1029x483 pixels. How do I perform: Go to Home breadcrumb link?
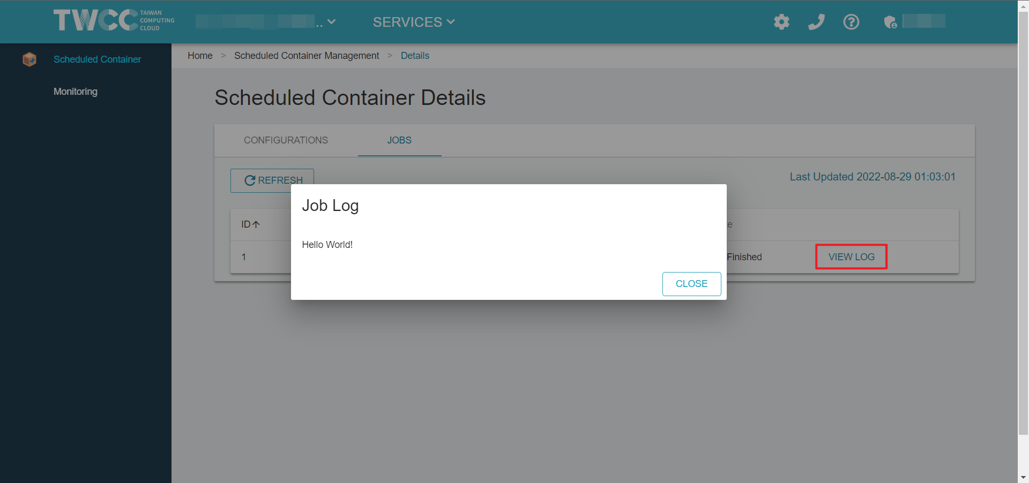tap(200, 56)
